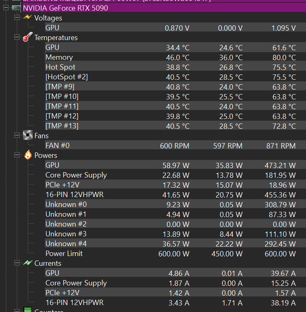Select the [HotSpot #2] row
This screenshot has height=312, width=306.
click(x=175, y=77)
